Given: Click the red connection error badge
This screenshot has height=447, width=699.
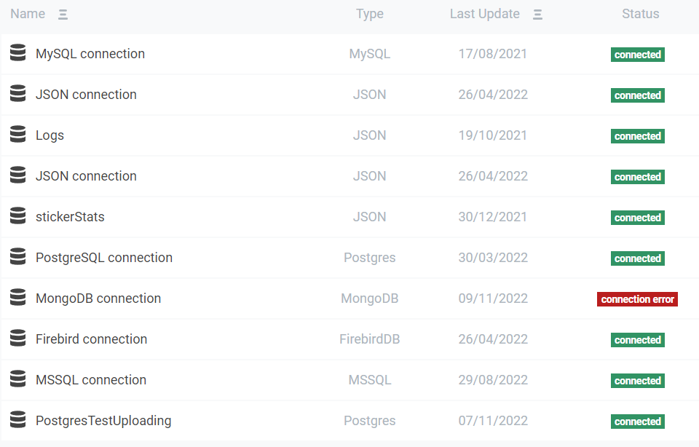Looking at the screenshot, I should coord(637,299).
